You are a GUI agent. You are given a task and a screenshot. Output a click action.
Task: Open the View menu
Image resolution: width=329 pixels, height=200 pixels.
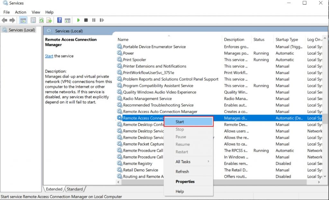(x=36, y=12)
